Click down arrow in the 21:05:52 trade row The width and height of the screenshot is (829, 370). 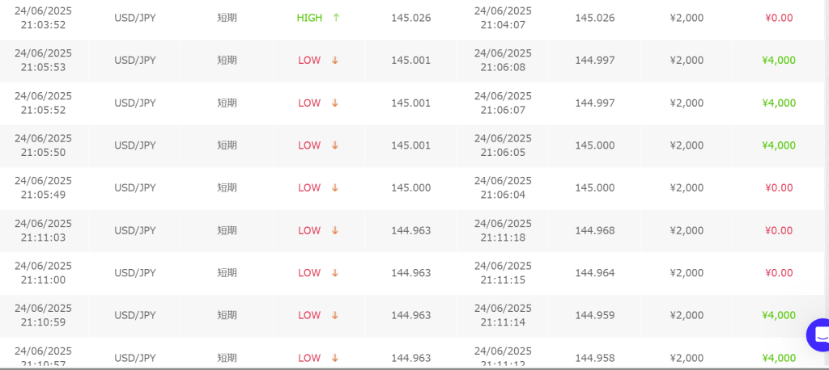334,103
